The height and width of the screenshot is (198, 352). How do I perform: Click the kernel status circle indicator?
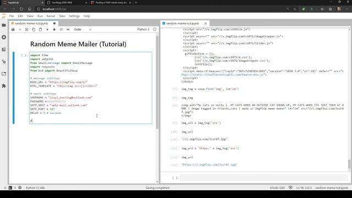[155, 29]
